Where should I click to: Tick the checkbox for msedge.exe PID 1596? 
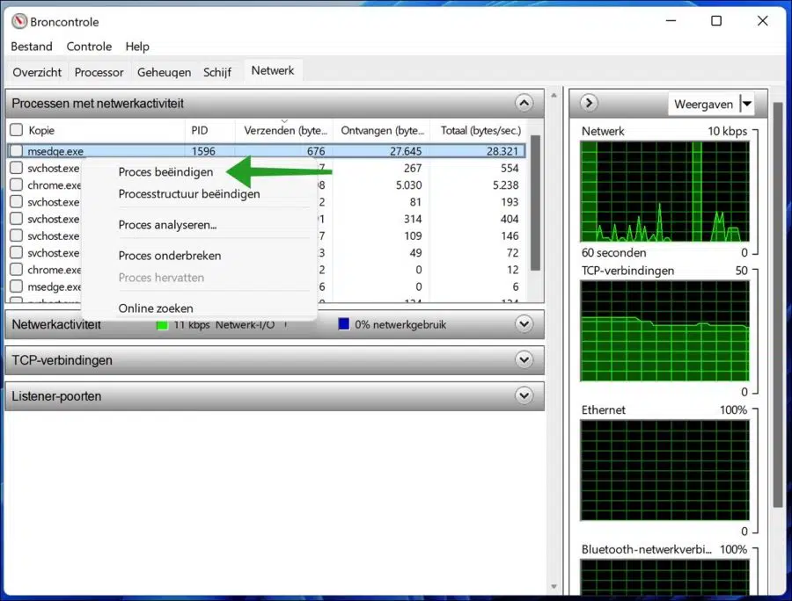17,151
